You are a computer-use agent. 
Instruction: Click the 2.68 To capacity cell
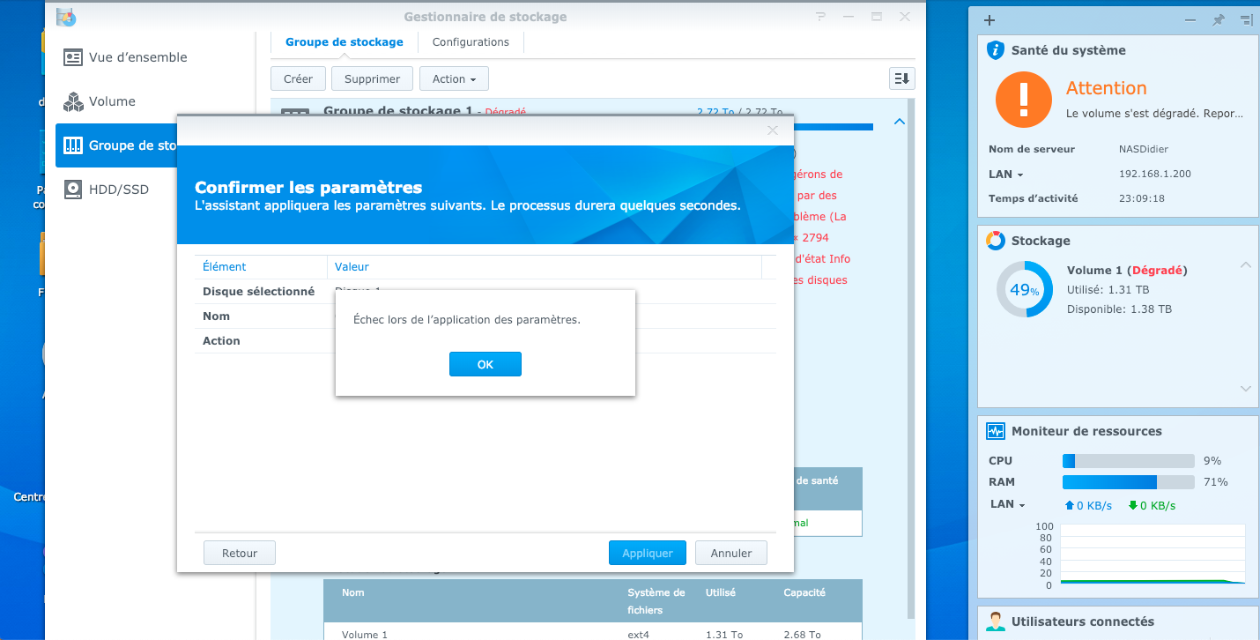(x=802, y=634)
